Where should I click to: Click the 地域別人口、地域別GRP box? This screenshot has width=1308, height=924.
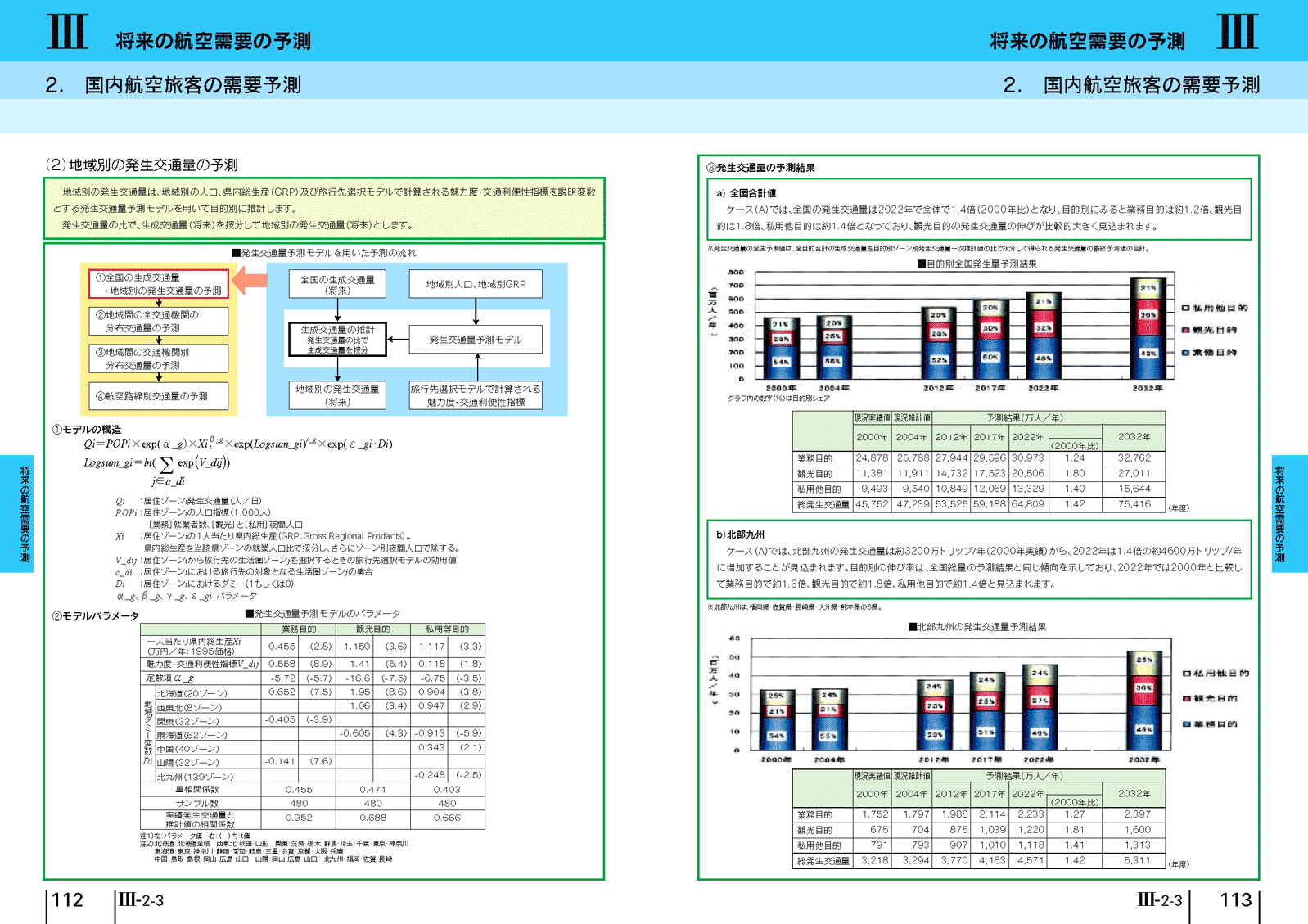click(476, 284)
